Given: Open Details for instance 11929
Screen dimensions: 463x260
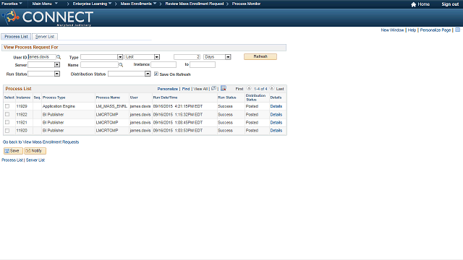Looking at the screenshot, I should coord(276,106).
